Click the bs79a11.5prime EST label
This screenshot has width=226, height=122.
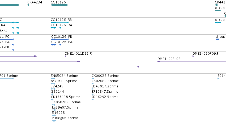(x=64, y=81)
